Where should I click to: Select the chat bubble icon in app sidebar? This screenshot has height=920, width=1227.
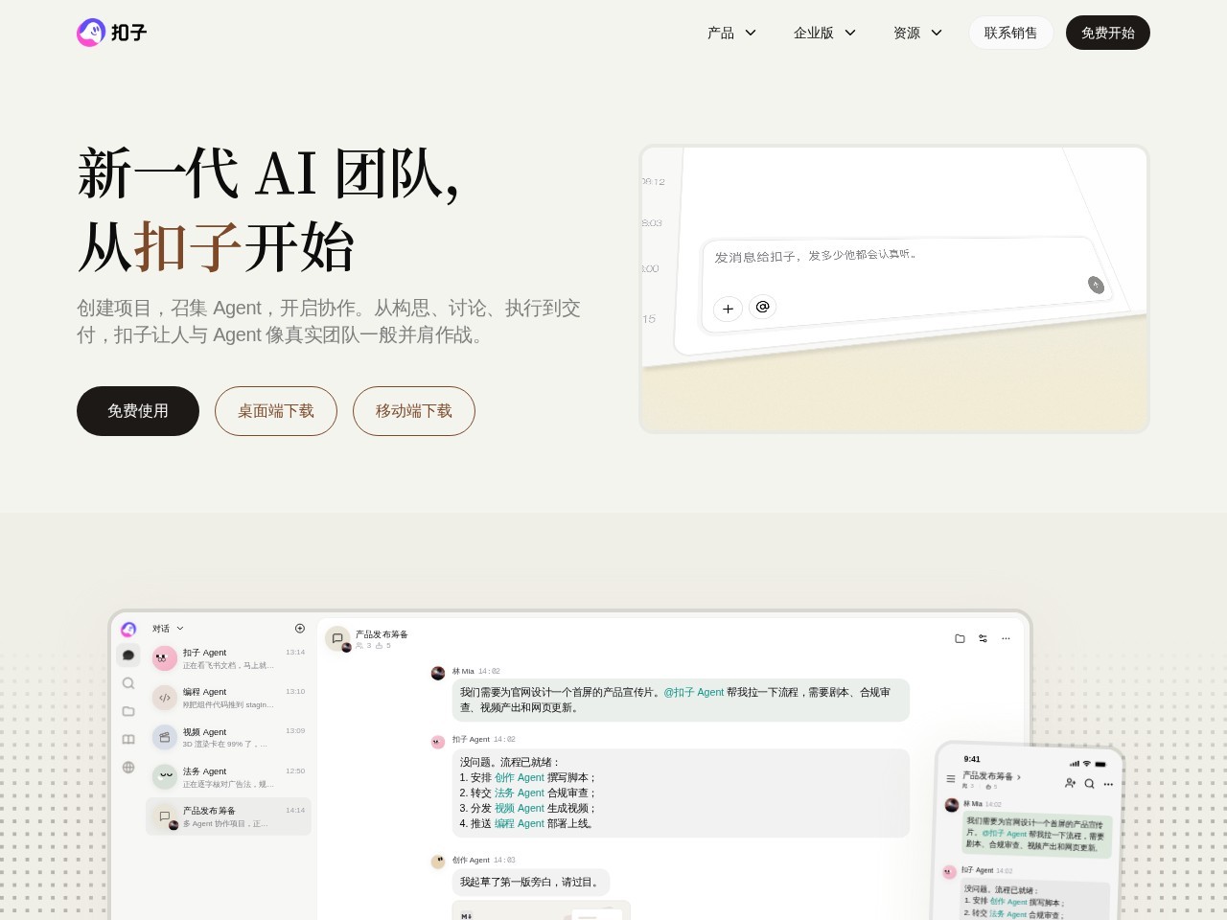[x=128, y=655]
